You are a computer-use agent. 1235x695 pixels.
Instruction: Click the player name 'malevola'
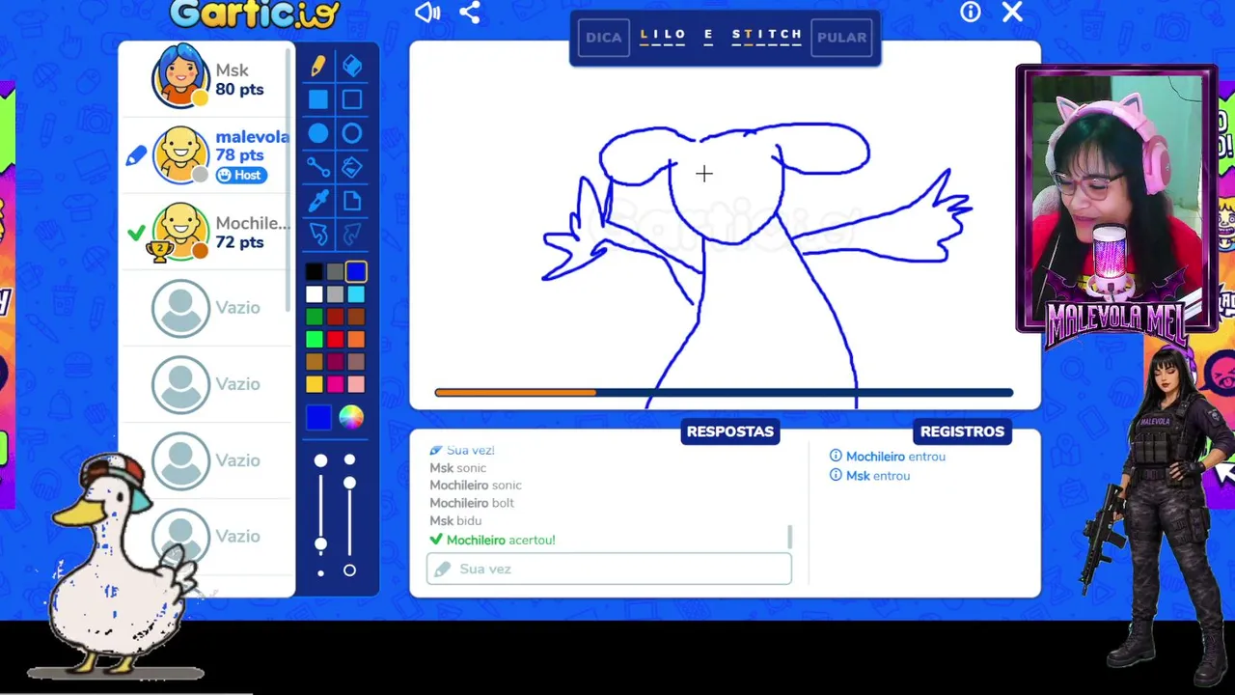252,137
